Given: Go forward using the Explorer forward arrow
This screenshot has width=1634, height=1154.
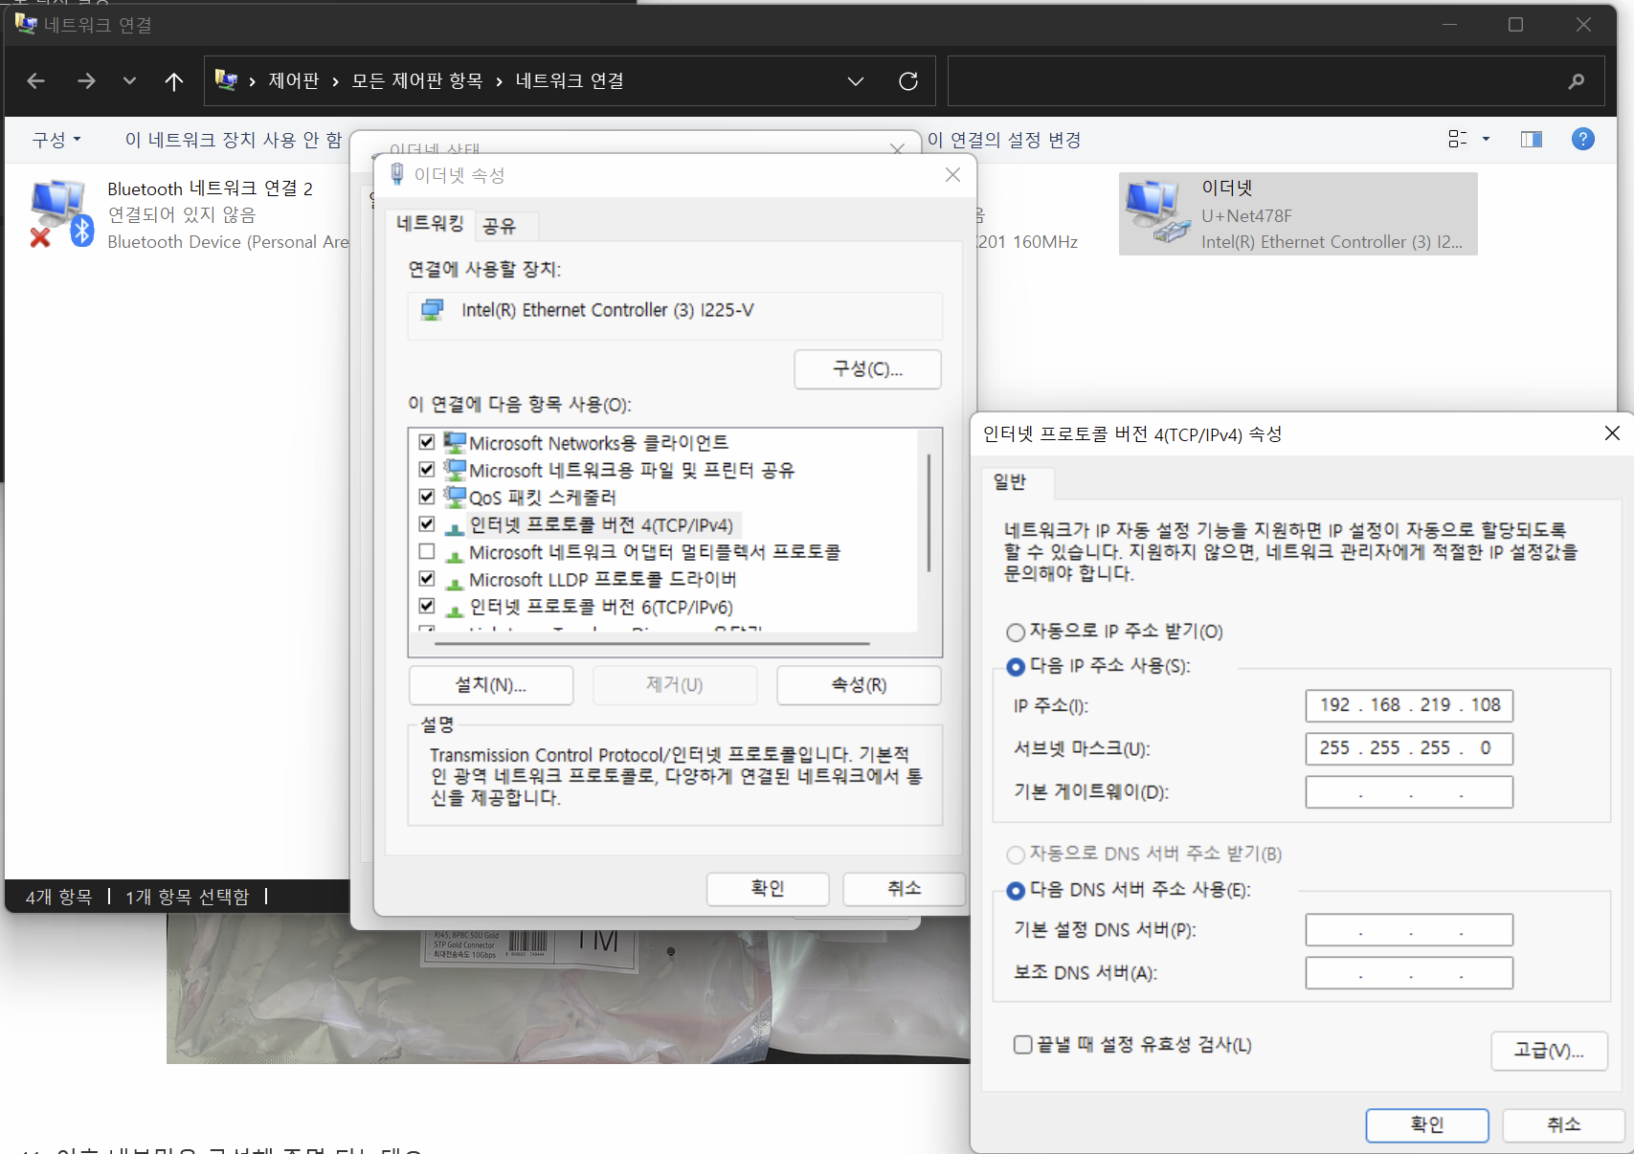Looking at the screenshot, I should click(86, 81).
